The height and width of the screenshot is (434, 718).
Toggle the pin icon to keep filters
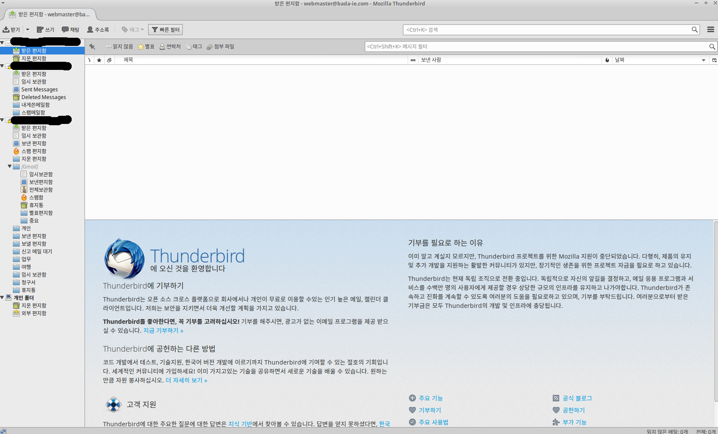[92, 47]
